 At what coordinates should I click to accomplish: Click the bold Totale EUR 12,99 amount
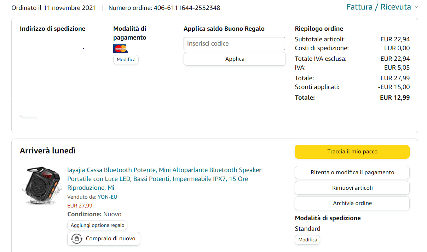pos(395,98)
